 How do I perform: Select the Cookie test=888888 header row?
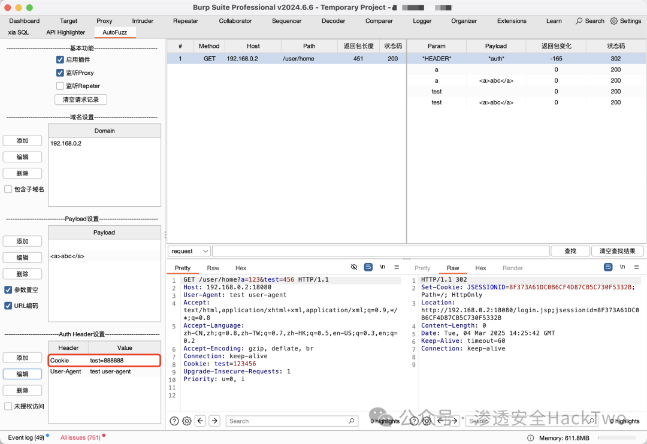click(104, 360)
